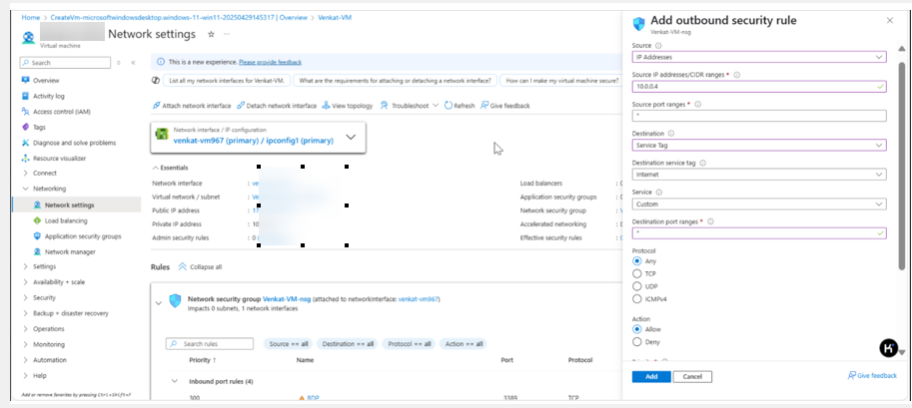The height and width of the screenshot is (408, 912).
Task: Open the more options ellipsis beside title
Action: click(x=227, y=34)
